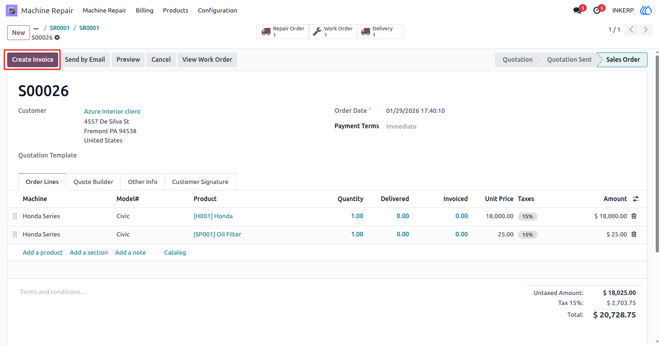This screenshot has height=345, width=660.
Task: Open the Machine Repair menu
Action: pos(104,10)
